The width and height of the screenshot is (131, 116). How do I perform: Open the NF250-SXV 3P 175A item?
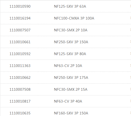[x=71, y=78]
